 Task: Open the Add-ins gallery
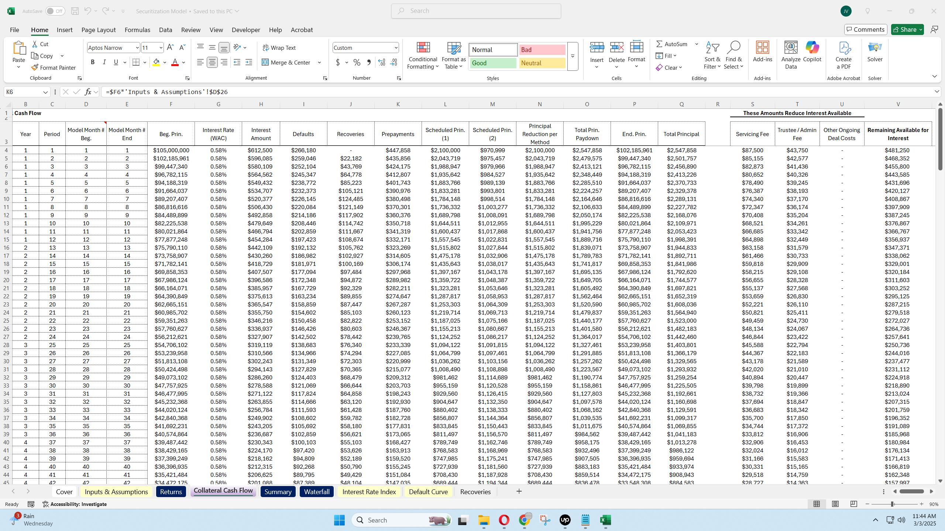pyautogui.click(x=763, y=52)
